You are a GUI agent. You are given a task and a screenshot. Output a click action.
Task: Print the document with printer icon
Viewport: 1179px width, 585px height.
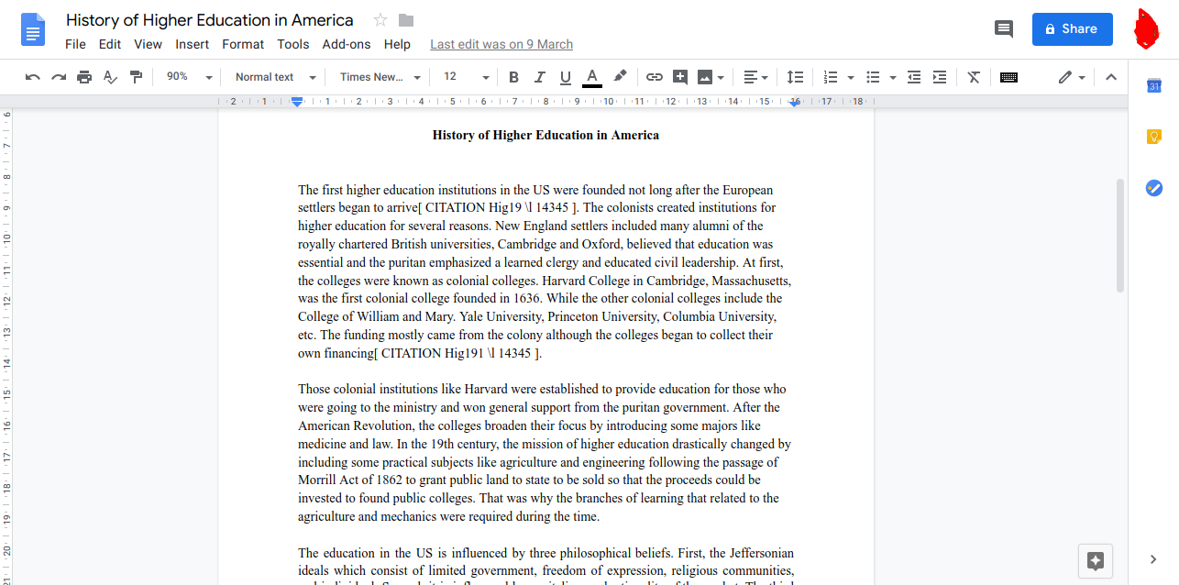pyautogui.click(x=84, y=77)
